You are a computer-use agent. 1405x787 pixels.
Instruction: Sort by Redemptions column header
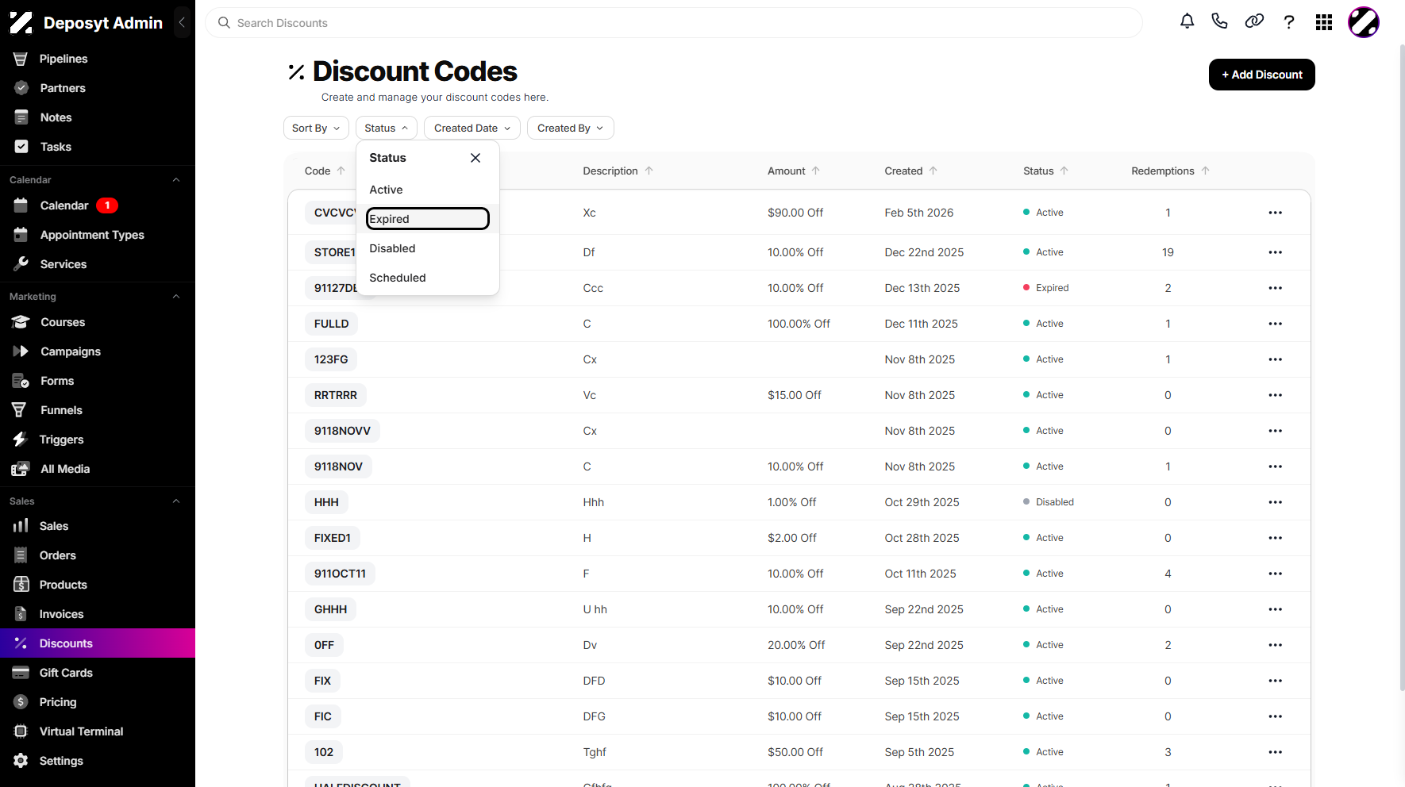click(1170, 171)
